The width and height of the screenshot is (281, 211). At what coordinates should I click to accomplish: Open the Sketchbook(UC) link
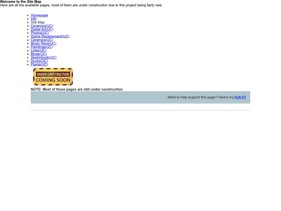pos(44,57)
